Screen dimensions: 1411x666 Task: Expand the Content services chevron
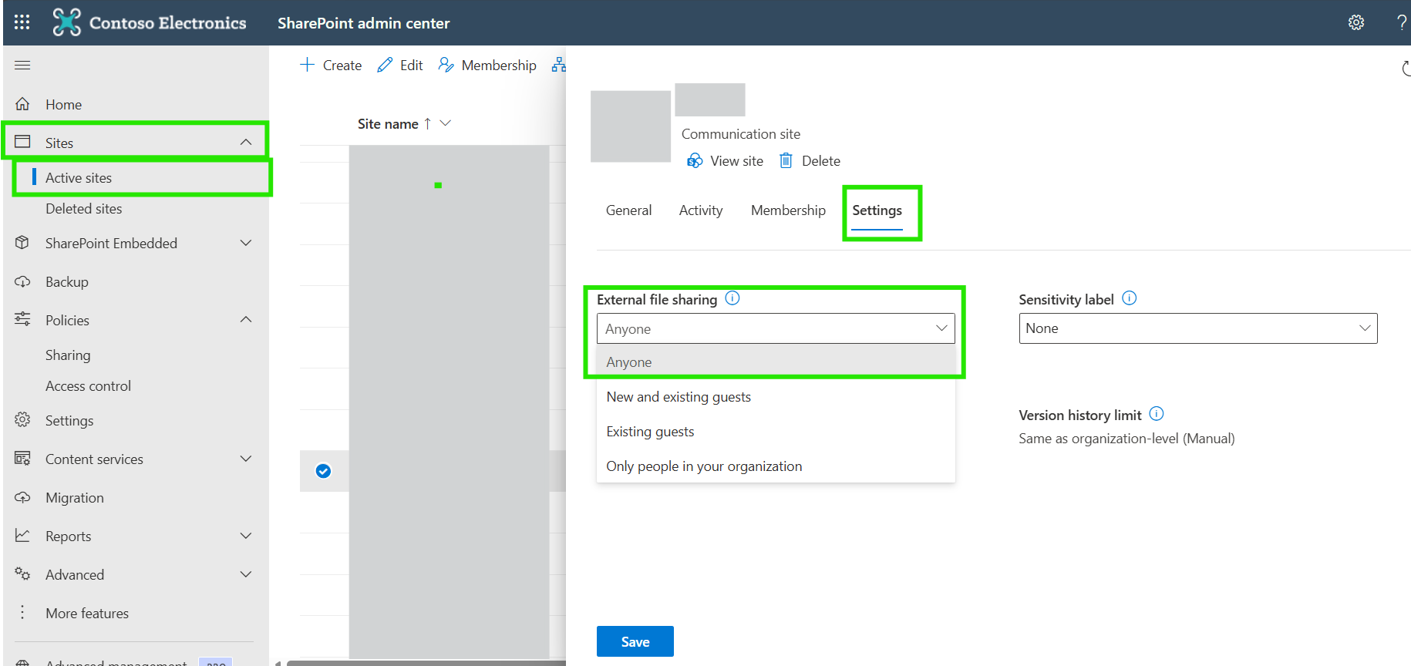[246, 459]
